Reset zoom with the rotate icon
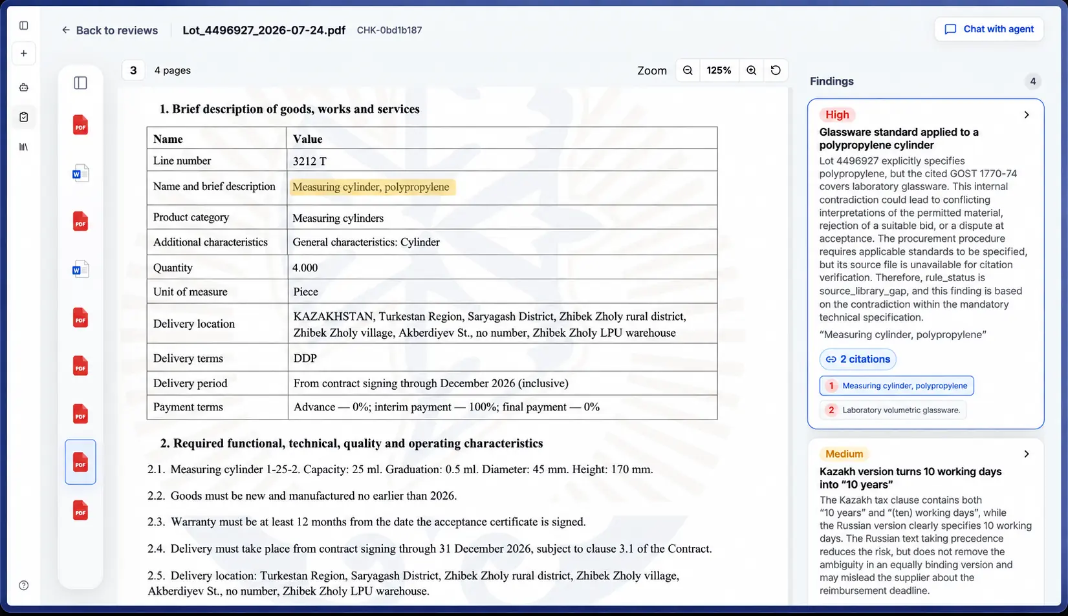The height and width of the screenshot is (616, 1068). pos(776,70)
